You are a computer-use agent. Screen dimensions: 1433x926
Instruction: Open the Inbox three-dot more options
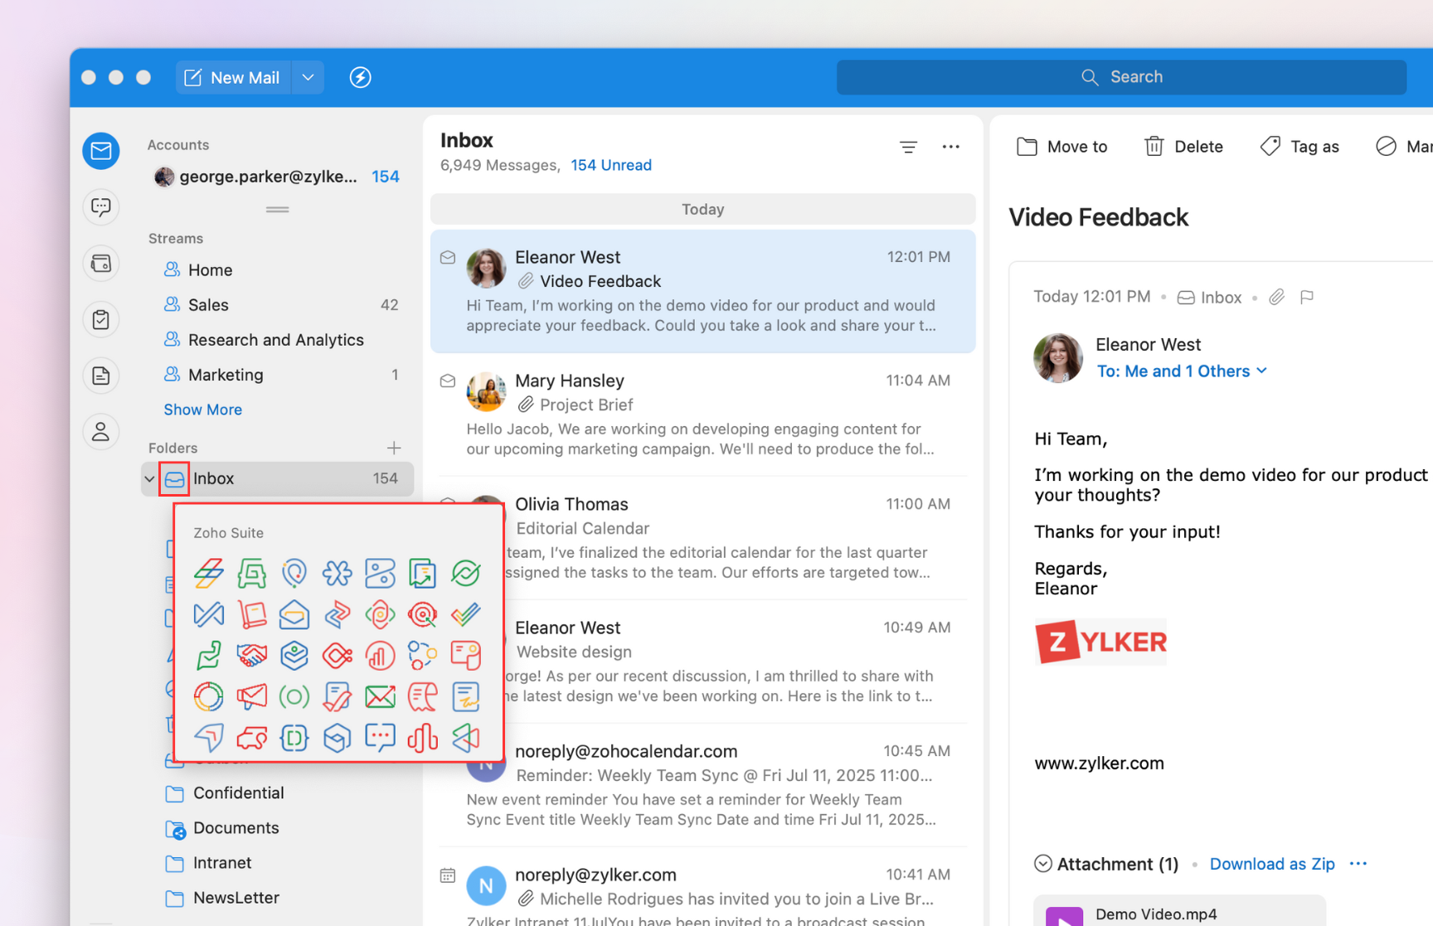pyautogui.click(x=951, y=147)
